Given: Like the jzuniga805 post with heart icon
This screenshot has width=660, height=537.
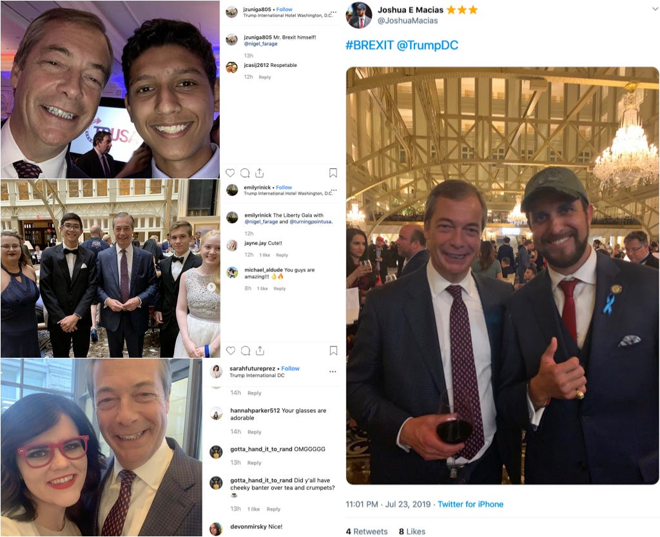Looking at the screenshot, I should [230, 173].
